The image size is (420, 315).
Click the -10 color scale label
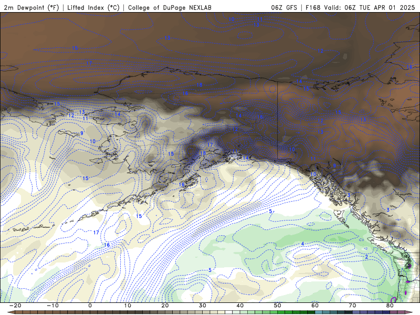[x=52, y=306]
